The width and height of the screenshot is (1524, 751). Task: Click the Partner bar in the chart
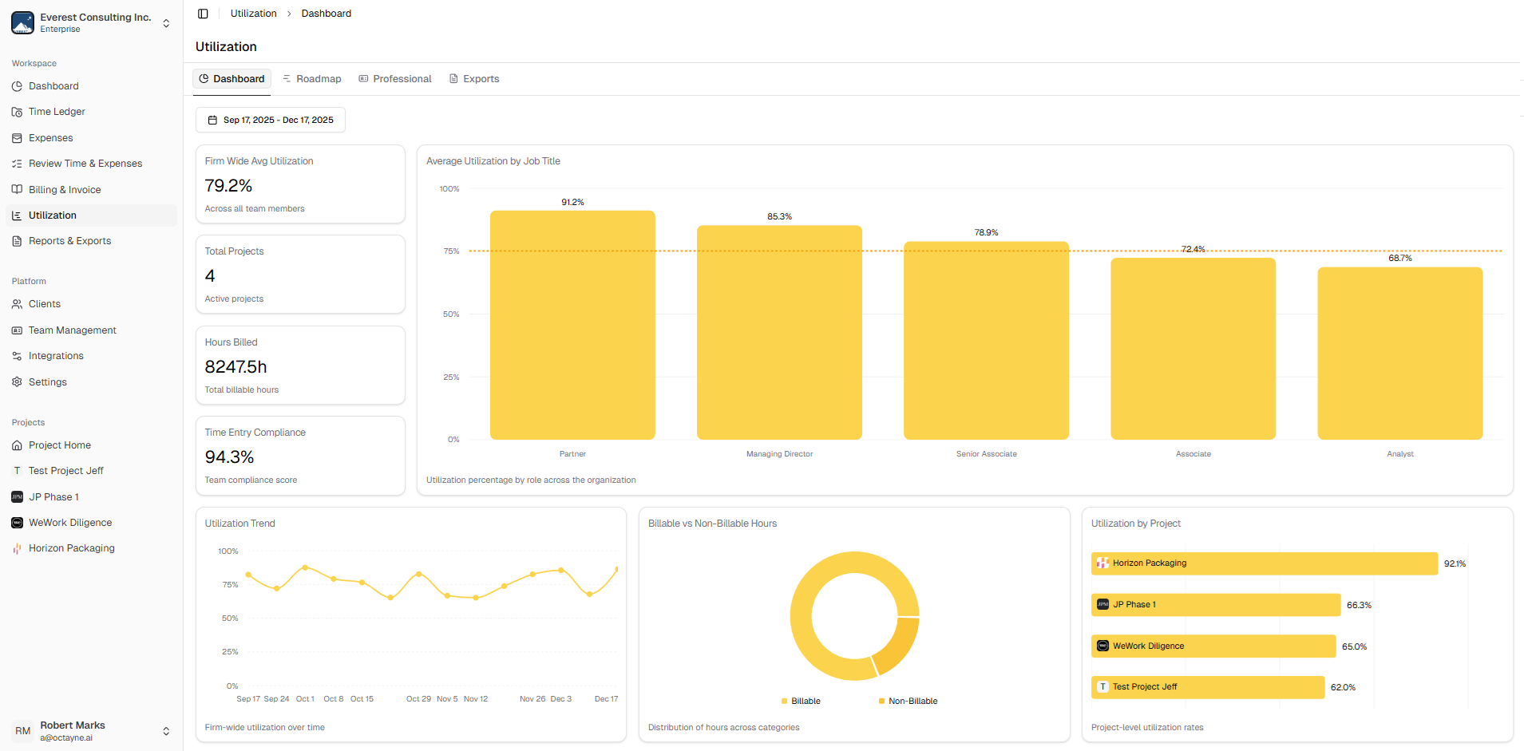(572, 325)
